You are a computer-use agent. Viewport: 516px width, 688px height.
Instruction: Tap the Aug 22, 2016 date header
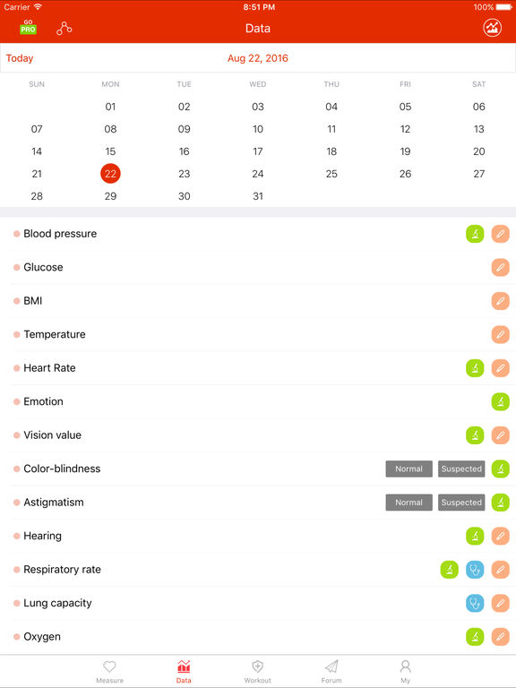pyautogui.click(x=258, y=58)
